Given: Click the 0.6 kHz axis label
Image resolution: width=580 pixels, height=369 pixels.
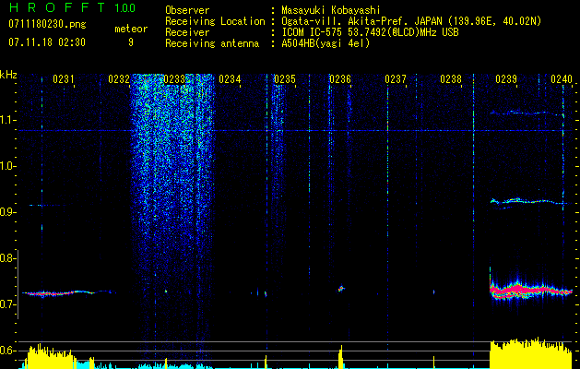Looking at the screenshot, I should point(6,351).
